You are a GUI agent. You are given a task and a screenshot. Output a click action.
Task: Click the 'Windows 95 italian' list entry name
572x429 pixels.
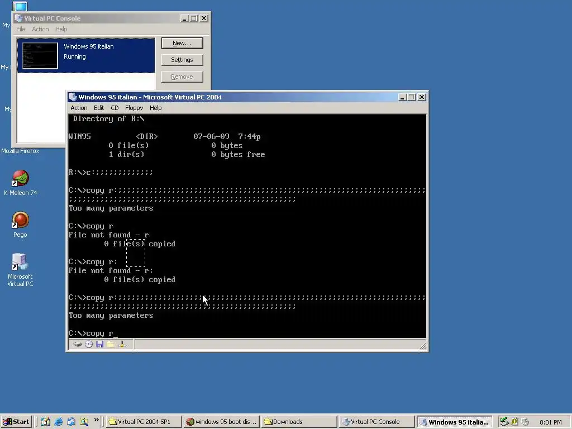click(x=89, y=46)
